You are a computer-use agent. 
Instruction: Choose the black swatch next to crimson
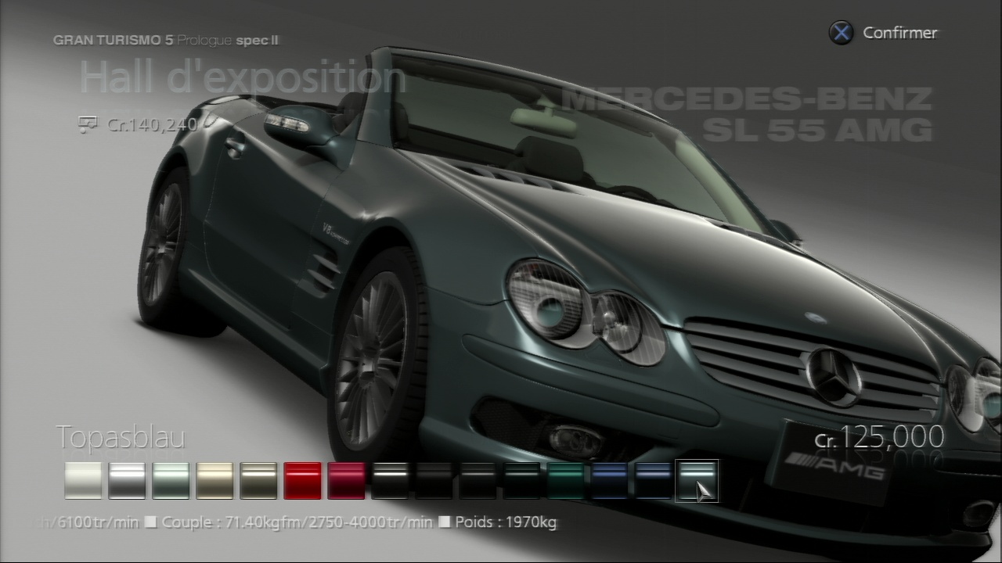pyautogui.click(x=390, y=480)
